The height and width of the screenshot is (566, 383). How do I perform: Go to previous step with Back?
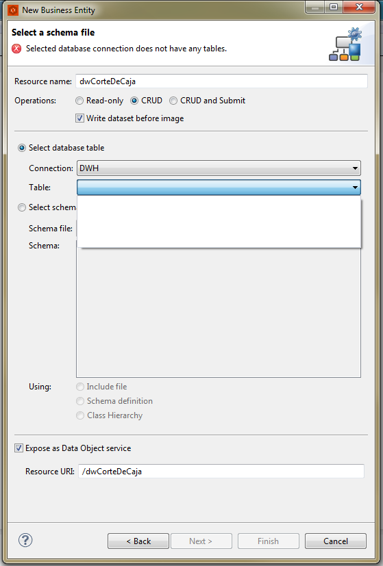[x=138, y=541]
